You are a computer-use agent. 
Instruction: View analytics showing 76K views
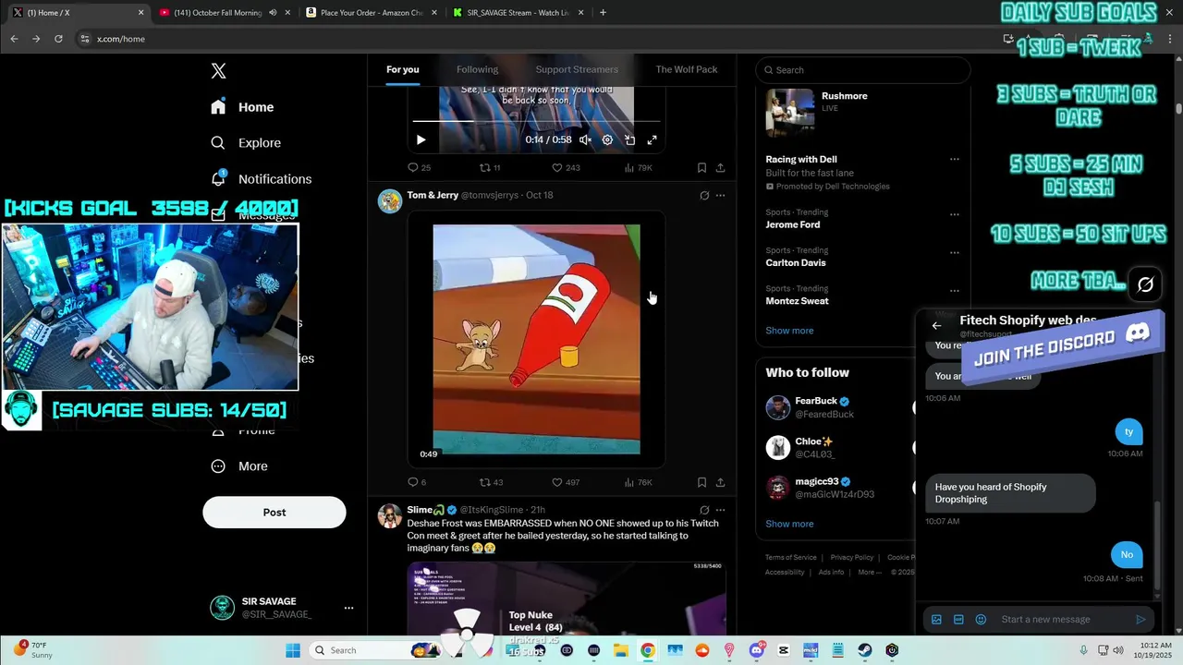click(639, 482)
